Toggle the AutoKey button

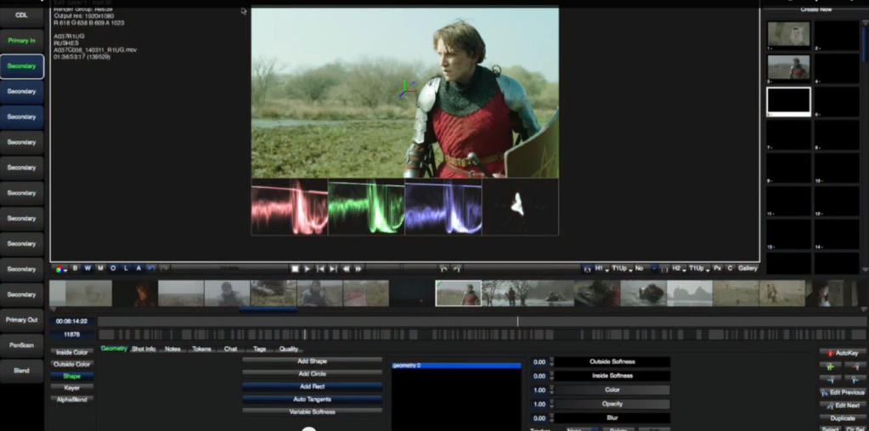tap(843, 352)
